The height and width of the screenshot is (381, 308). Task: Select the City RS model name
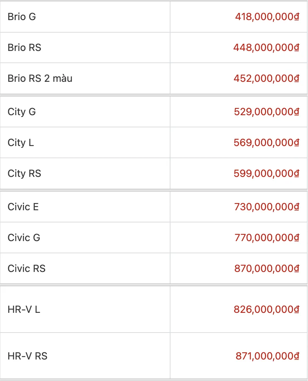point(24,173)
